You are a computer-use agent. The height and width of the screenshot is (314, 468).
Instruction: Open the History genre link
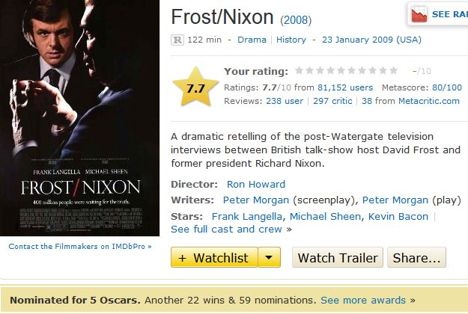point(291,40)
